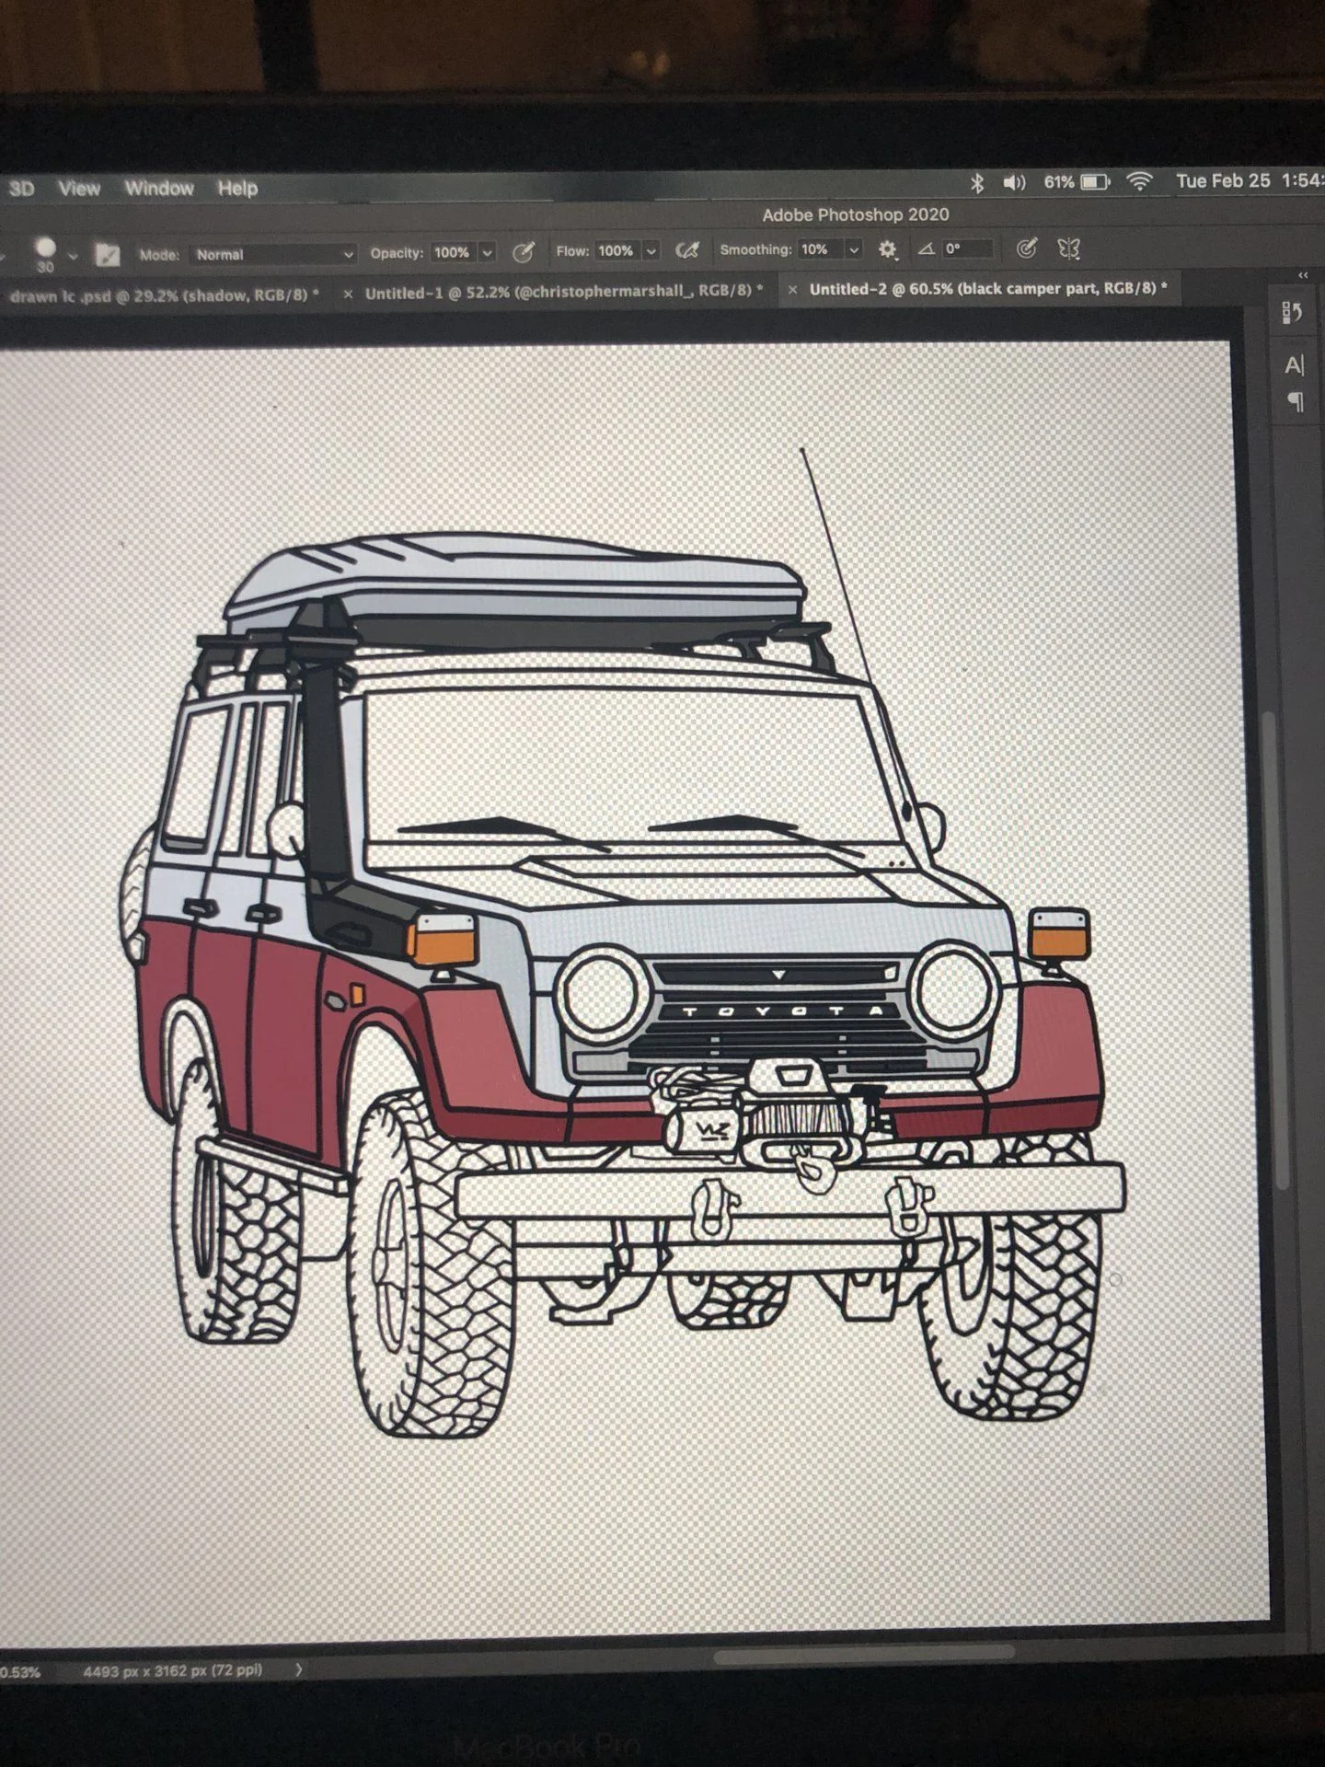Open the Help menu

(x=237, y=188)
